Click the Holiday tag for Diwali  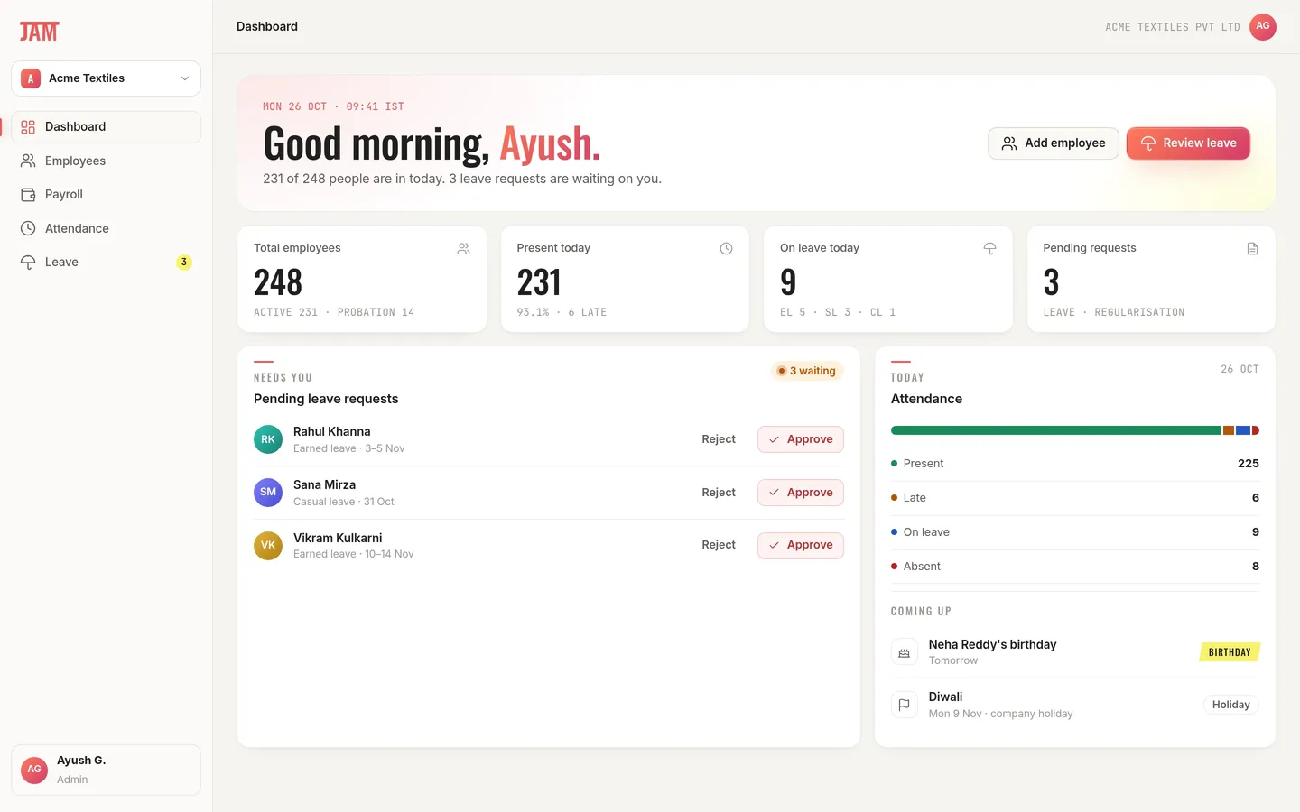pyautogui.click(x=1230, y=705)
